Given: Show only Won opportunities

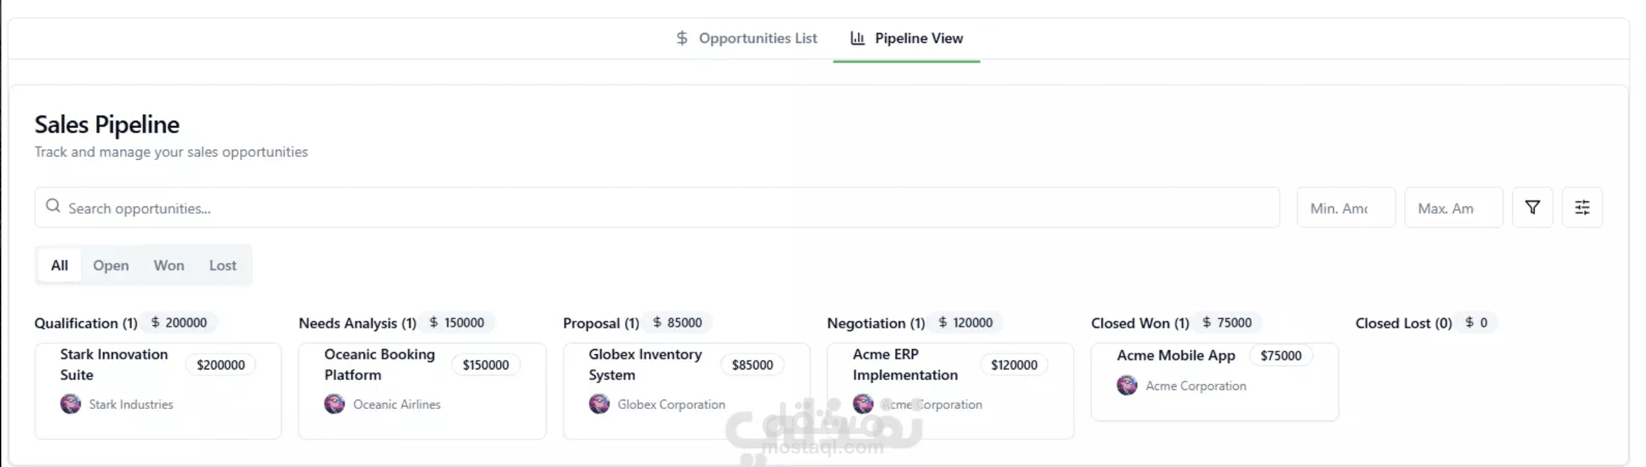Looking at the screenshot, I should click(169, 265).
